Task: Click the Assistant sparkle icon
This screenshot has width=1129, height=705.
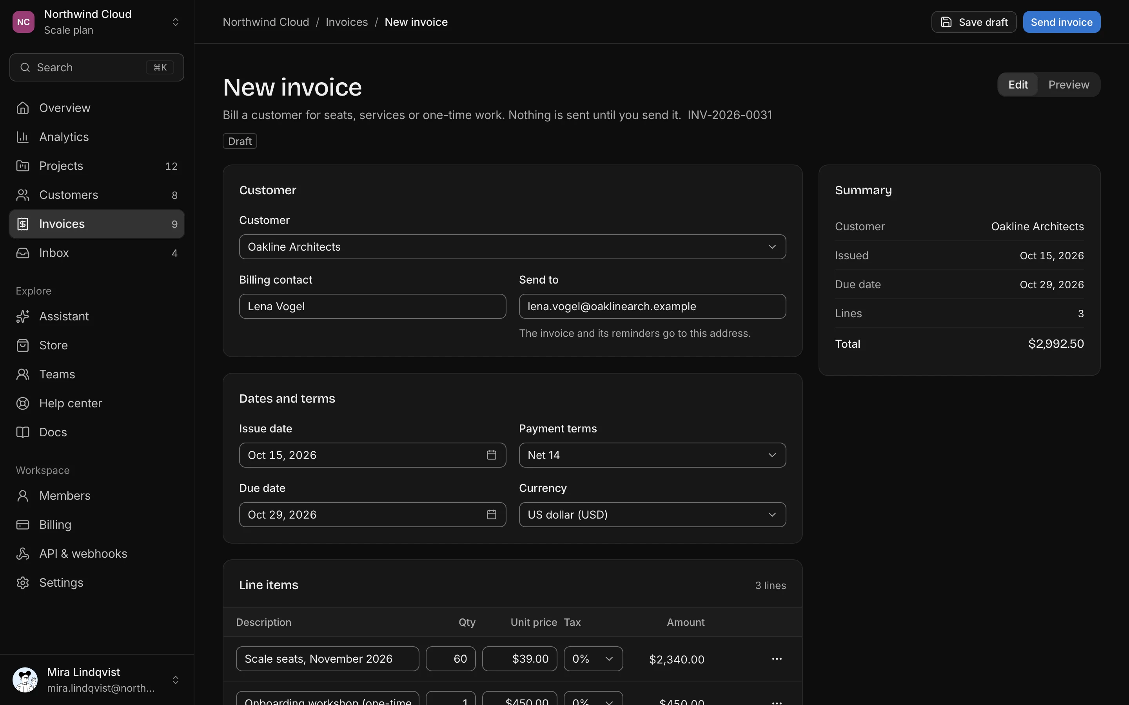Action: (x=22, y=316)
